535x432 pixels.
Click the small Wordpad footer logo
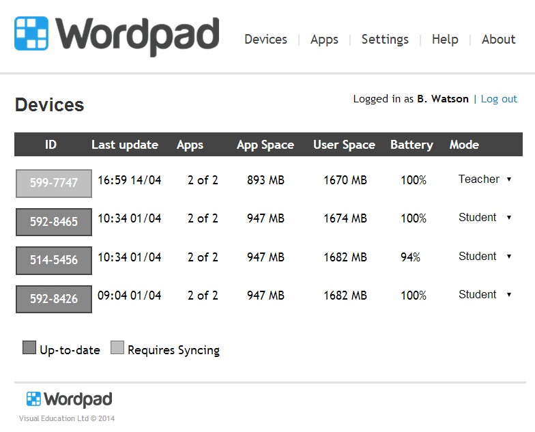coord(70,399)
